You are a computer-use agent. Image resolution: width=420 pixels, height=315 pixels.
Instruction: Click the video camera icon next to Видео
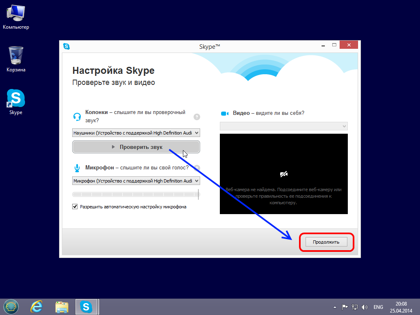(224, 114)
